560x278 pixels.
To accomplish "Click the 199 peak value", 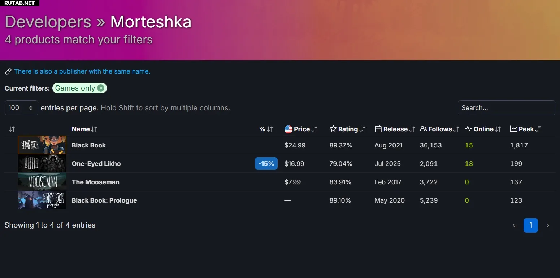I will (x=516, y=164).
